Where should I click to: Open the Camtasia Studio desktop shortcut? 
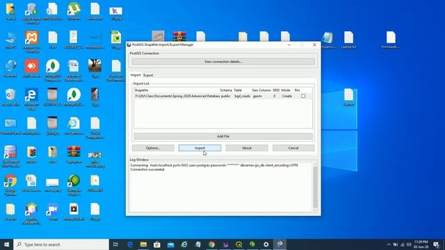click(x=74, y=185)
